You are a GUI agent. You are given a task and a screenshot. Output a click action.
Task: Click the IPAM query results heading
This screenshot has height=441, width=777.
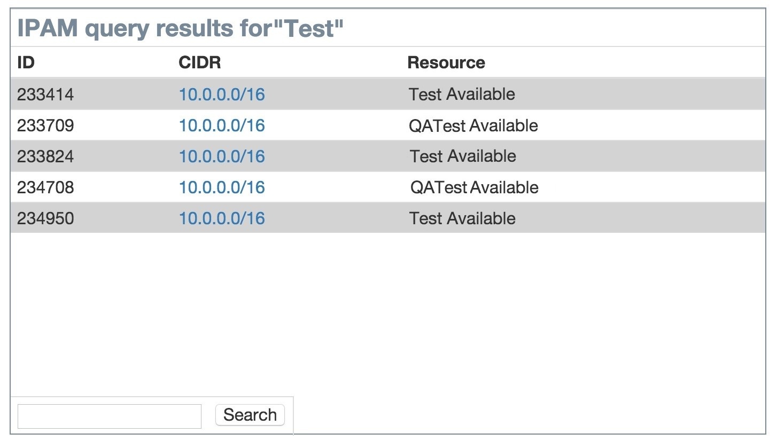[180, 28]
